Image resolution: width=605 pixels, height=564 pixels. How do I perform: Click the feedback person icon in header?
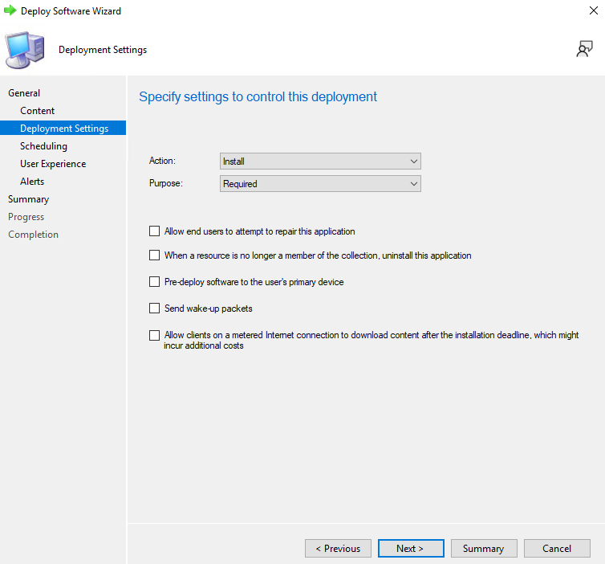(584, 50)
